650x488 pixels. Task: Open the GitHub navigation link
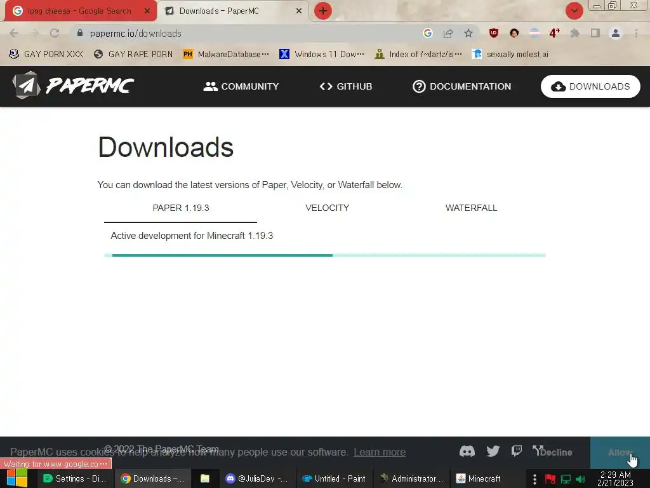(346, 86)
